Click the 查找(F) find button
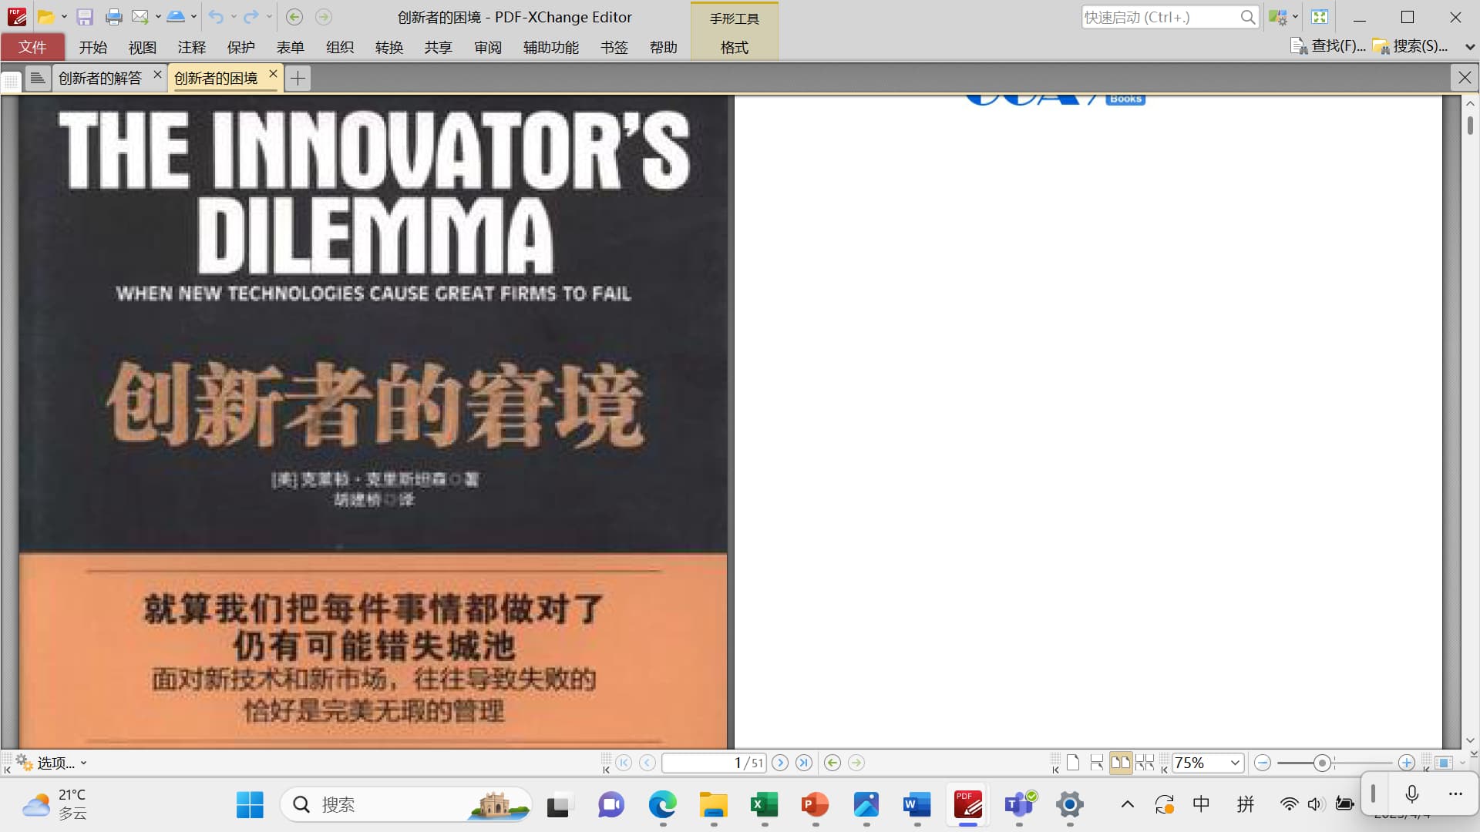The width and height of the screenshot is (1480, 832). tap(1328, 47)
